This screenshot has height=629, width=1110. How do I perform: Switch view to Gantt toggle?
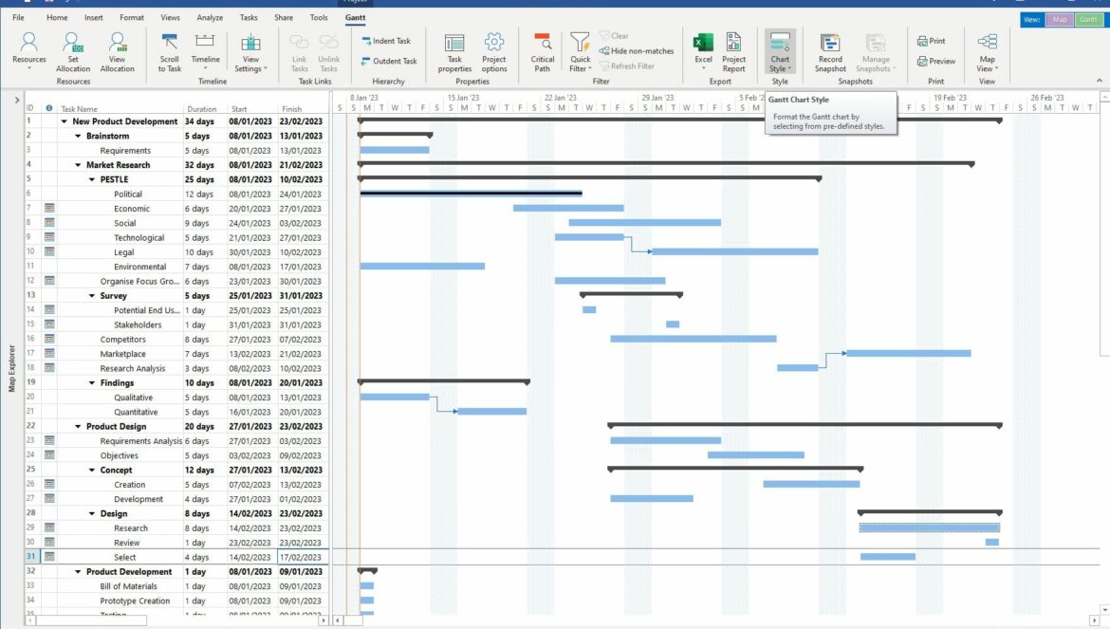coord(1087,19)
